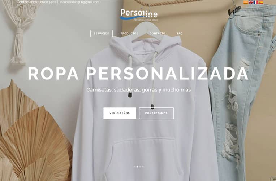The width and height of the screenshot is (276, 181).
Task: Choose the French flag language option
Action: tap(255, 2)
